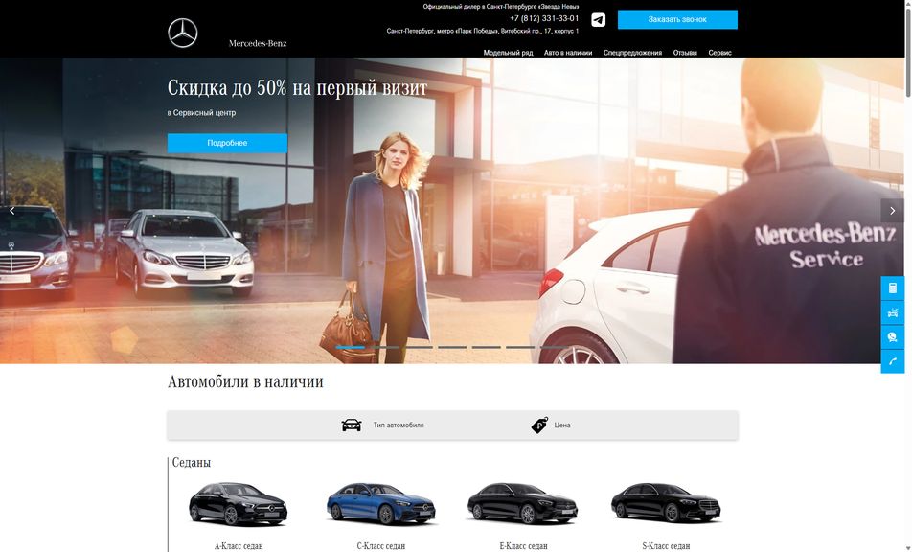Open C-Класс седан link
Screen dimensions: 912x552
click(381, 546)
